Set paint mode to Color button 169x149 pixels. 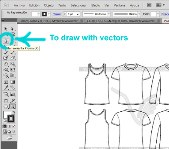click(x=5, y=126)
